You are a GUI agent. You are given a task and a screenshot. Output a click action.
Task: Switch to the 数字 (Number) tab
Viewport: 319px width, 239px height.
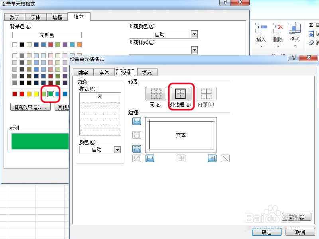[83, 72]
